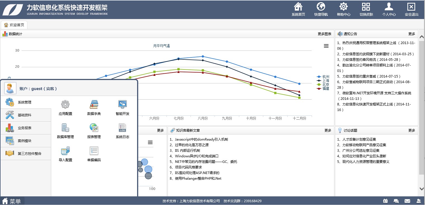Open the 数据字典 books icon
The width and height of the screenshot is (425, 205).
(94, 104)
